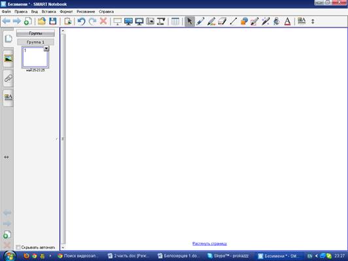Open the Attachments paperclip tab
Screen dimensions: 348x261
[x=9, y=78]
